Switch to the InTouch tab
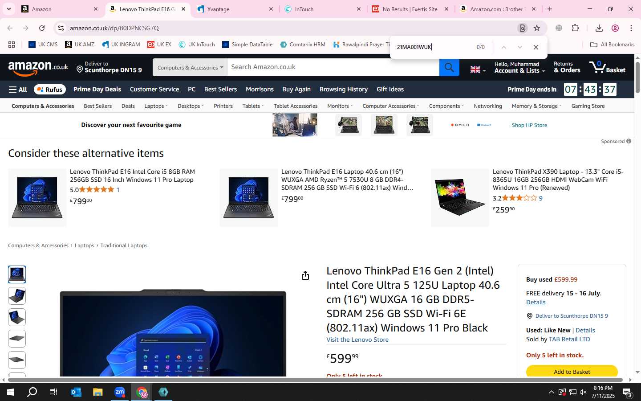Viewport: 641px width, 401px height. click(322, 9)
